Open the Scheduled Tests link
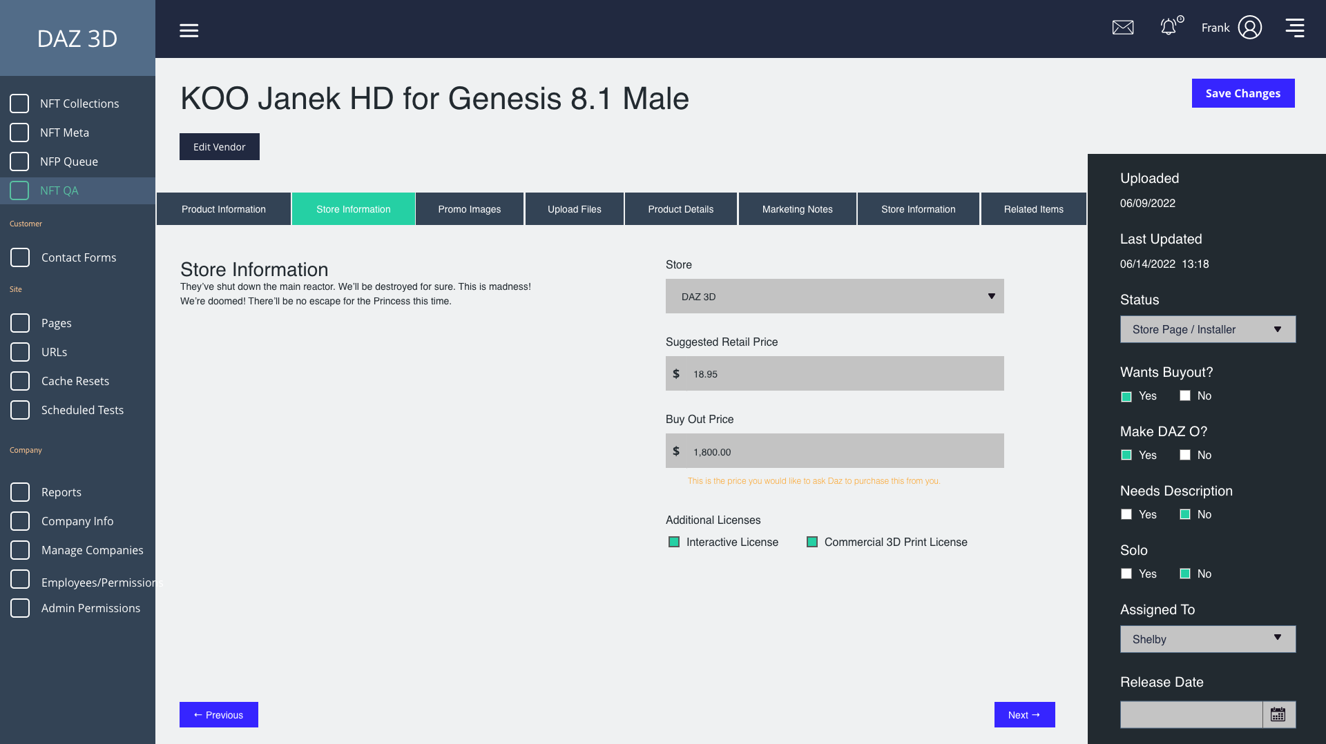The image size is (1326, 744). (x=82, y=410)
